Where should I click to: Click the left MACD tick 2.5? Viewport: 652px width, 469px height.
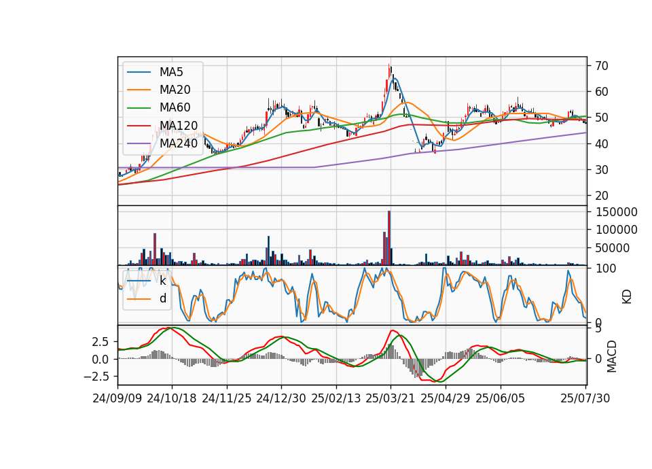101,342
